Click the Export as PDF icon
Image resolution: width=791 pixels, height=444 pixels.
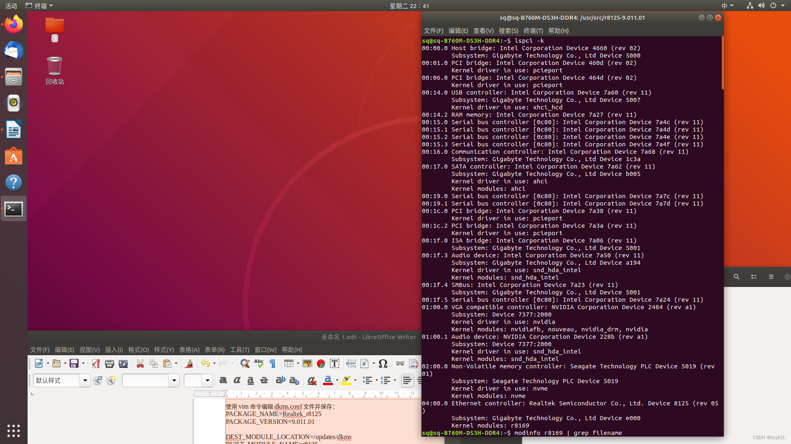pyautogui.click(x=96, y=363)
